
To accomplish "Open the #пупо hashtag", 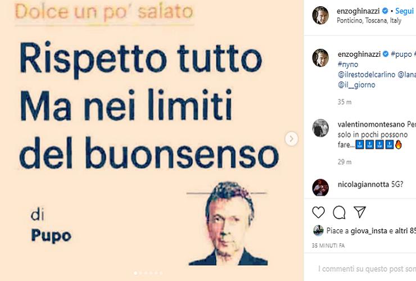I will point(348,65).
